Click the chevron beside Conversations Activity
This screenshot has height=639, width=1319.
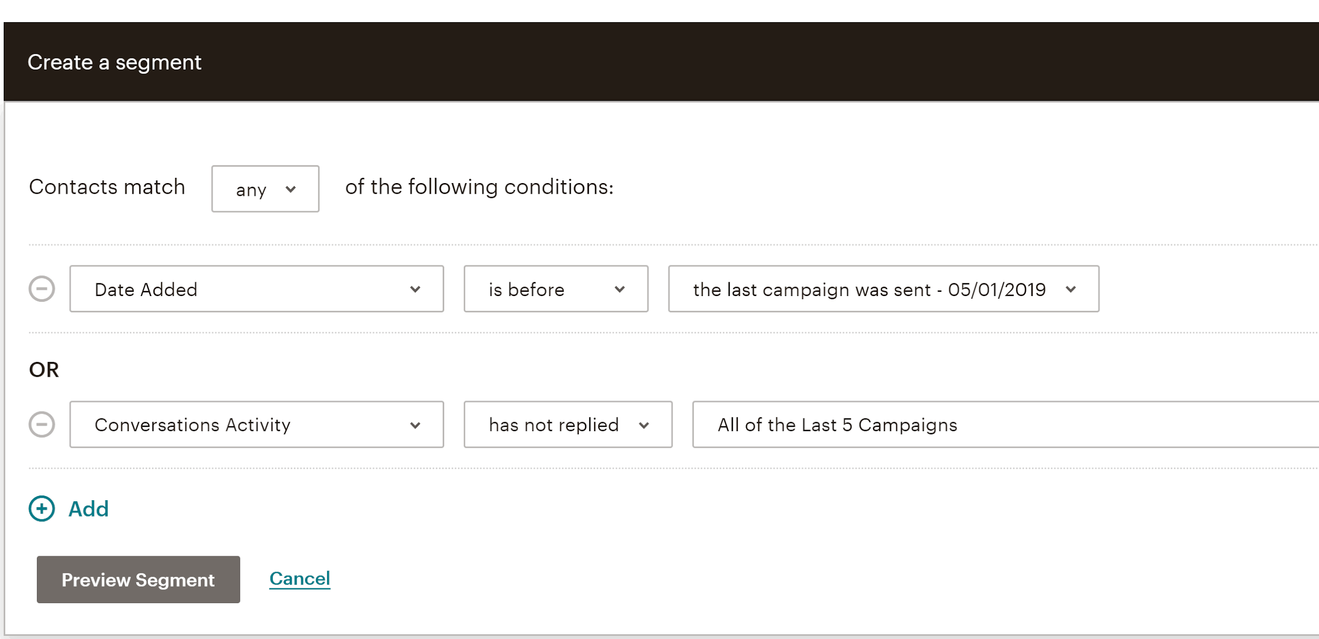coord(415,425)
